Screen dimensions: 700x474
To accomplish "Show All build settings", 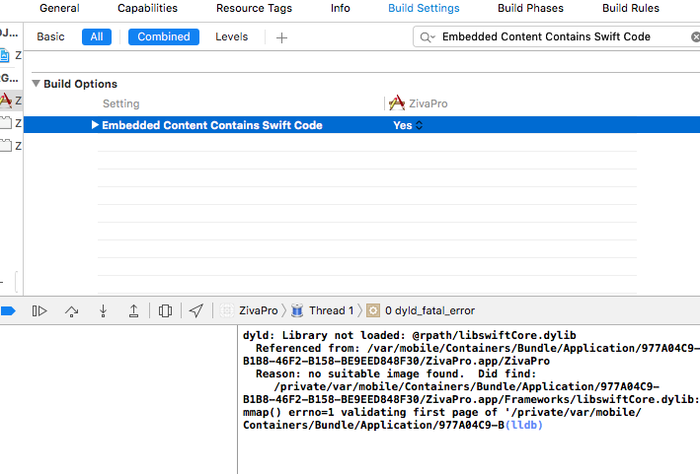I will [x=97, y=37].
